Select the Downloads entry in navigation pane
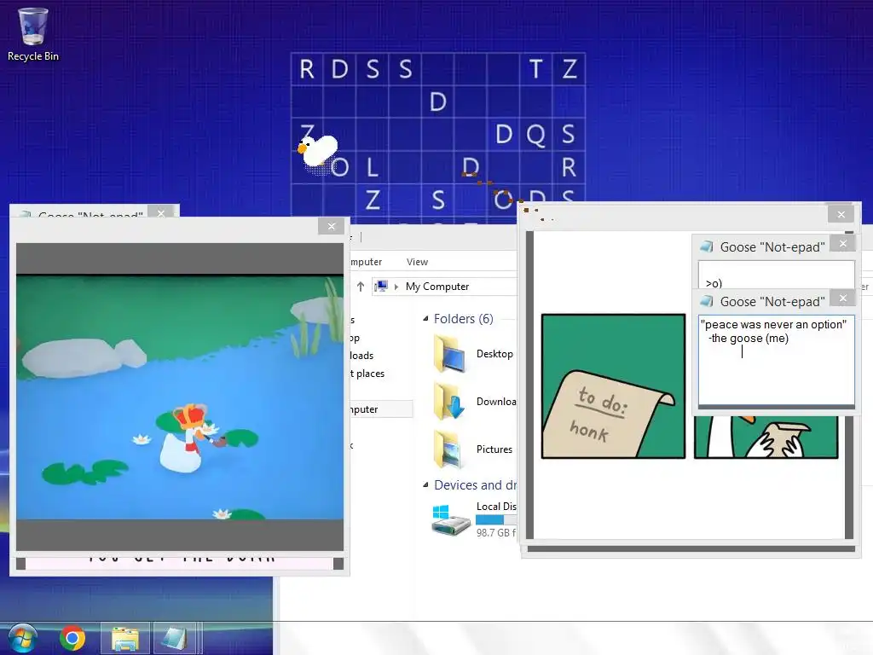Image resolution: width=873 pixels, height=655 pixels. click(361, 356)
